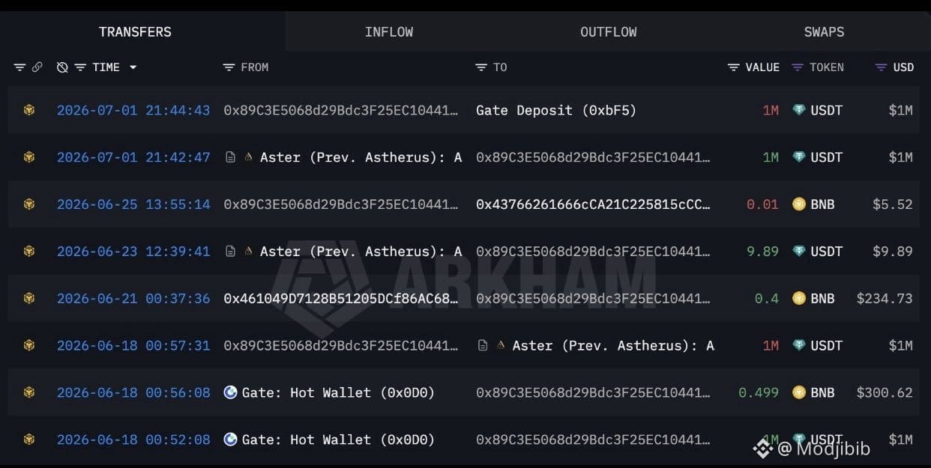The width and height of the screenshot is (931, 468).
Task: Open the VALUE column filter
Action: coord(734,67)
